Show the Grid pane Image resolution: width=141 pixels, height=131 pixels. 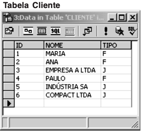(42, 31)
